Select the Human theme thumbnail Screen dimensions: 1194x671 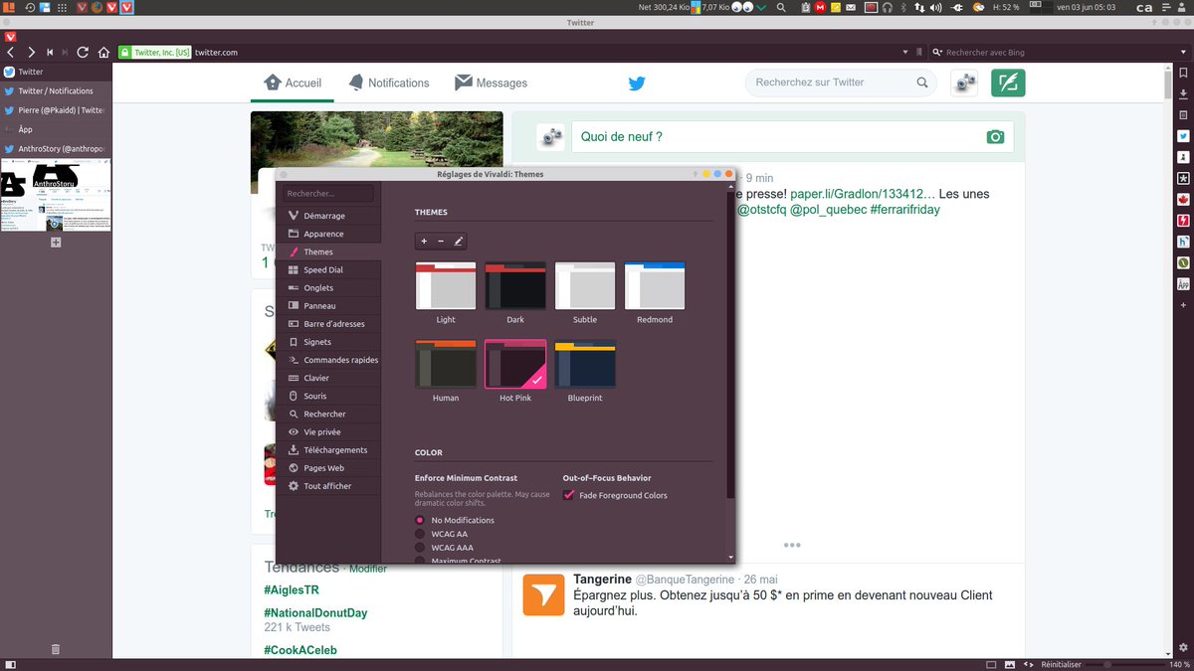(446, 364)
